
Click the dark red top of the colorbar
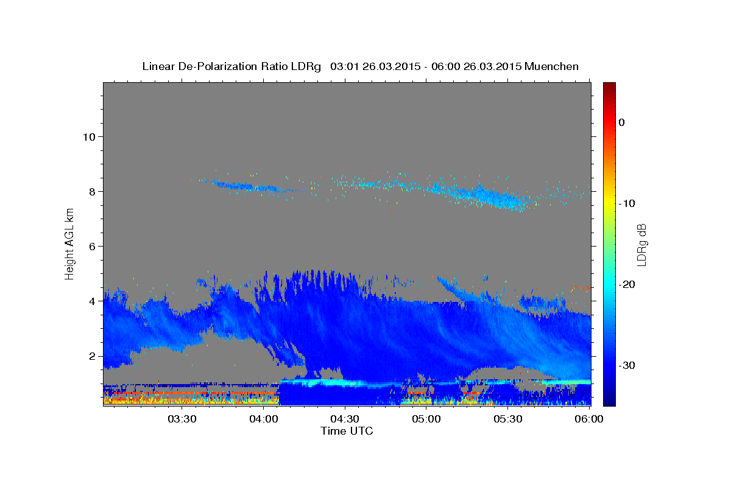[x=609, y=87]
